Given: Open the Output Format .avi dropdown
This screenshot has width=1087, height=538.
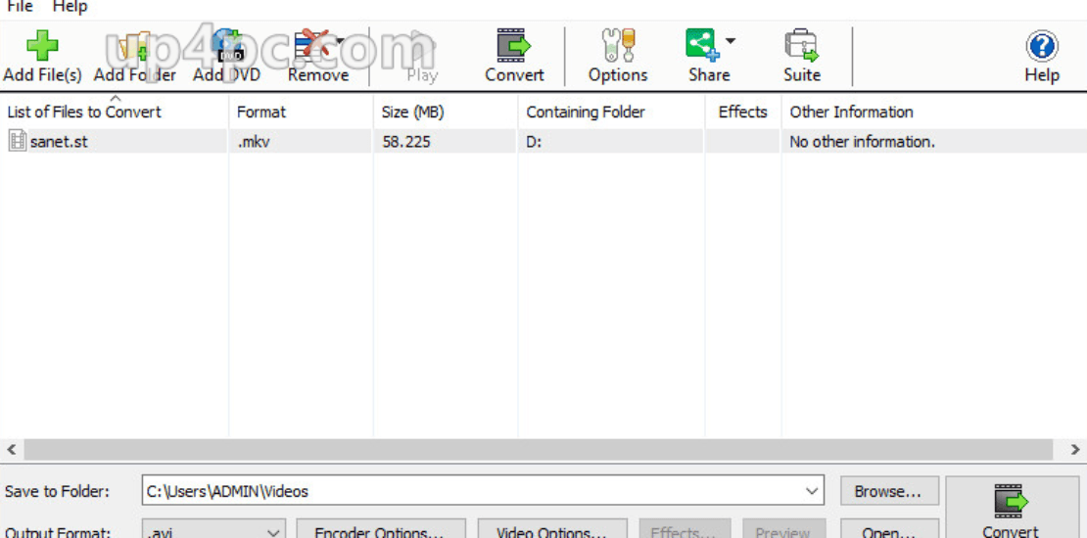Looking at the screenshot, I should click(273, 533).
